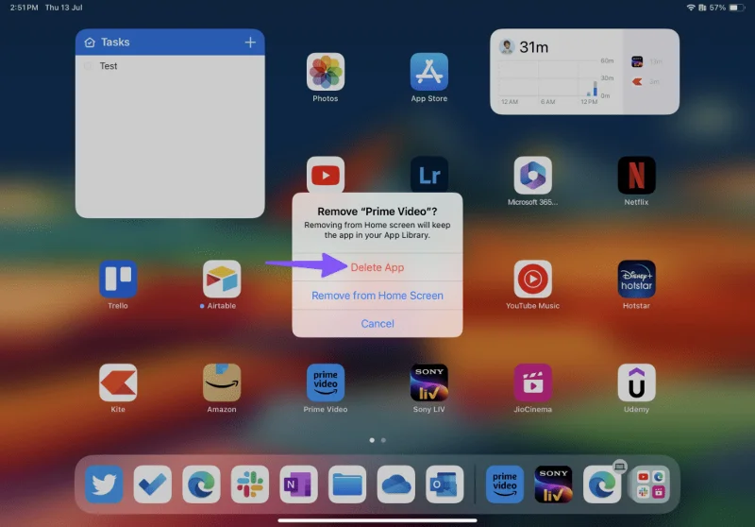Open the Udemy app

point(636,382)
